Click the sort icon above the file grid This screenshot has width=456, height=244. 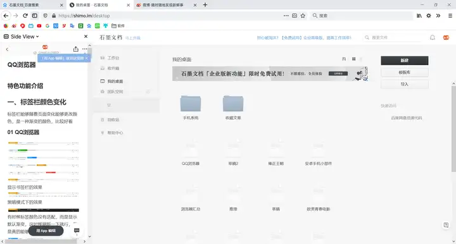coord(344,59)
